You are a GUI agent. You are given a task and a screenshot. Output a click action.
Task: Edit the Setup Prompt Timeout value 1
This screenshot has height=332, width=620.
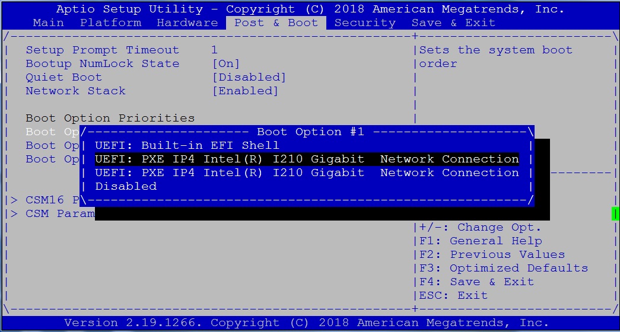coord(214,50)
